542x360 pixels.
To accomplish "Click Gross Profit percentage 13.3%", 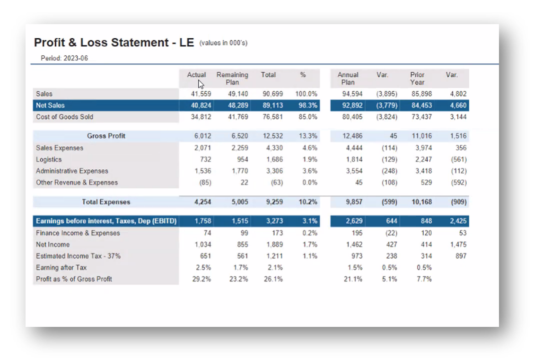I will point(308,136).
